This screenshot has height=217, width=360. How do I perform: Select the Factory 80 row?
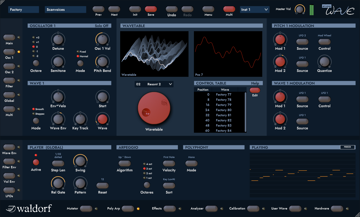click(220, 110)
